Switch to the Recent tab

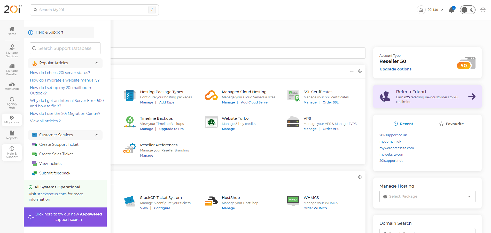point(403,124)
